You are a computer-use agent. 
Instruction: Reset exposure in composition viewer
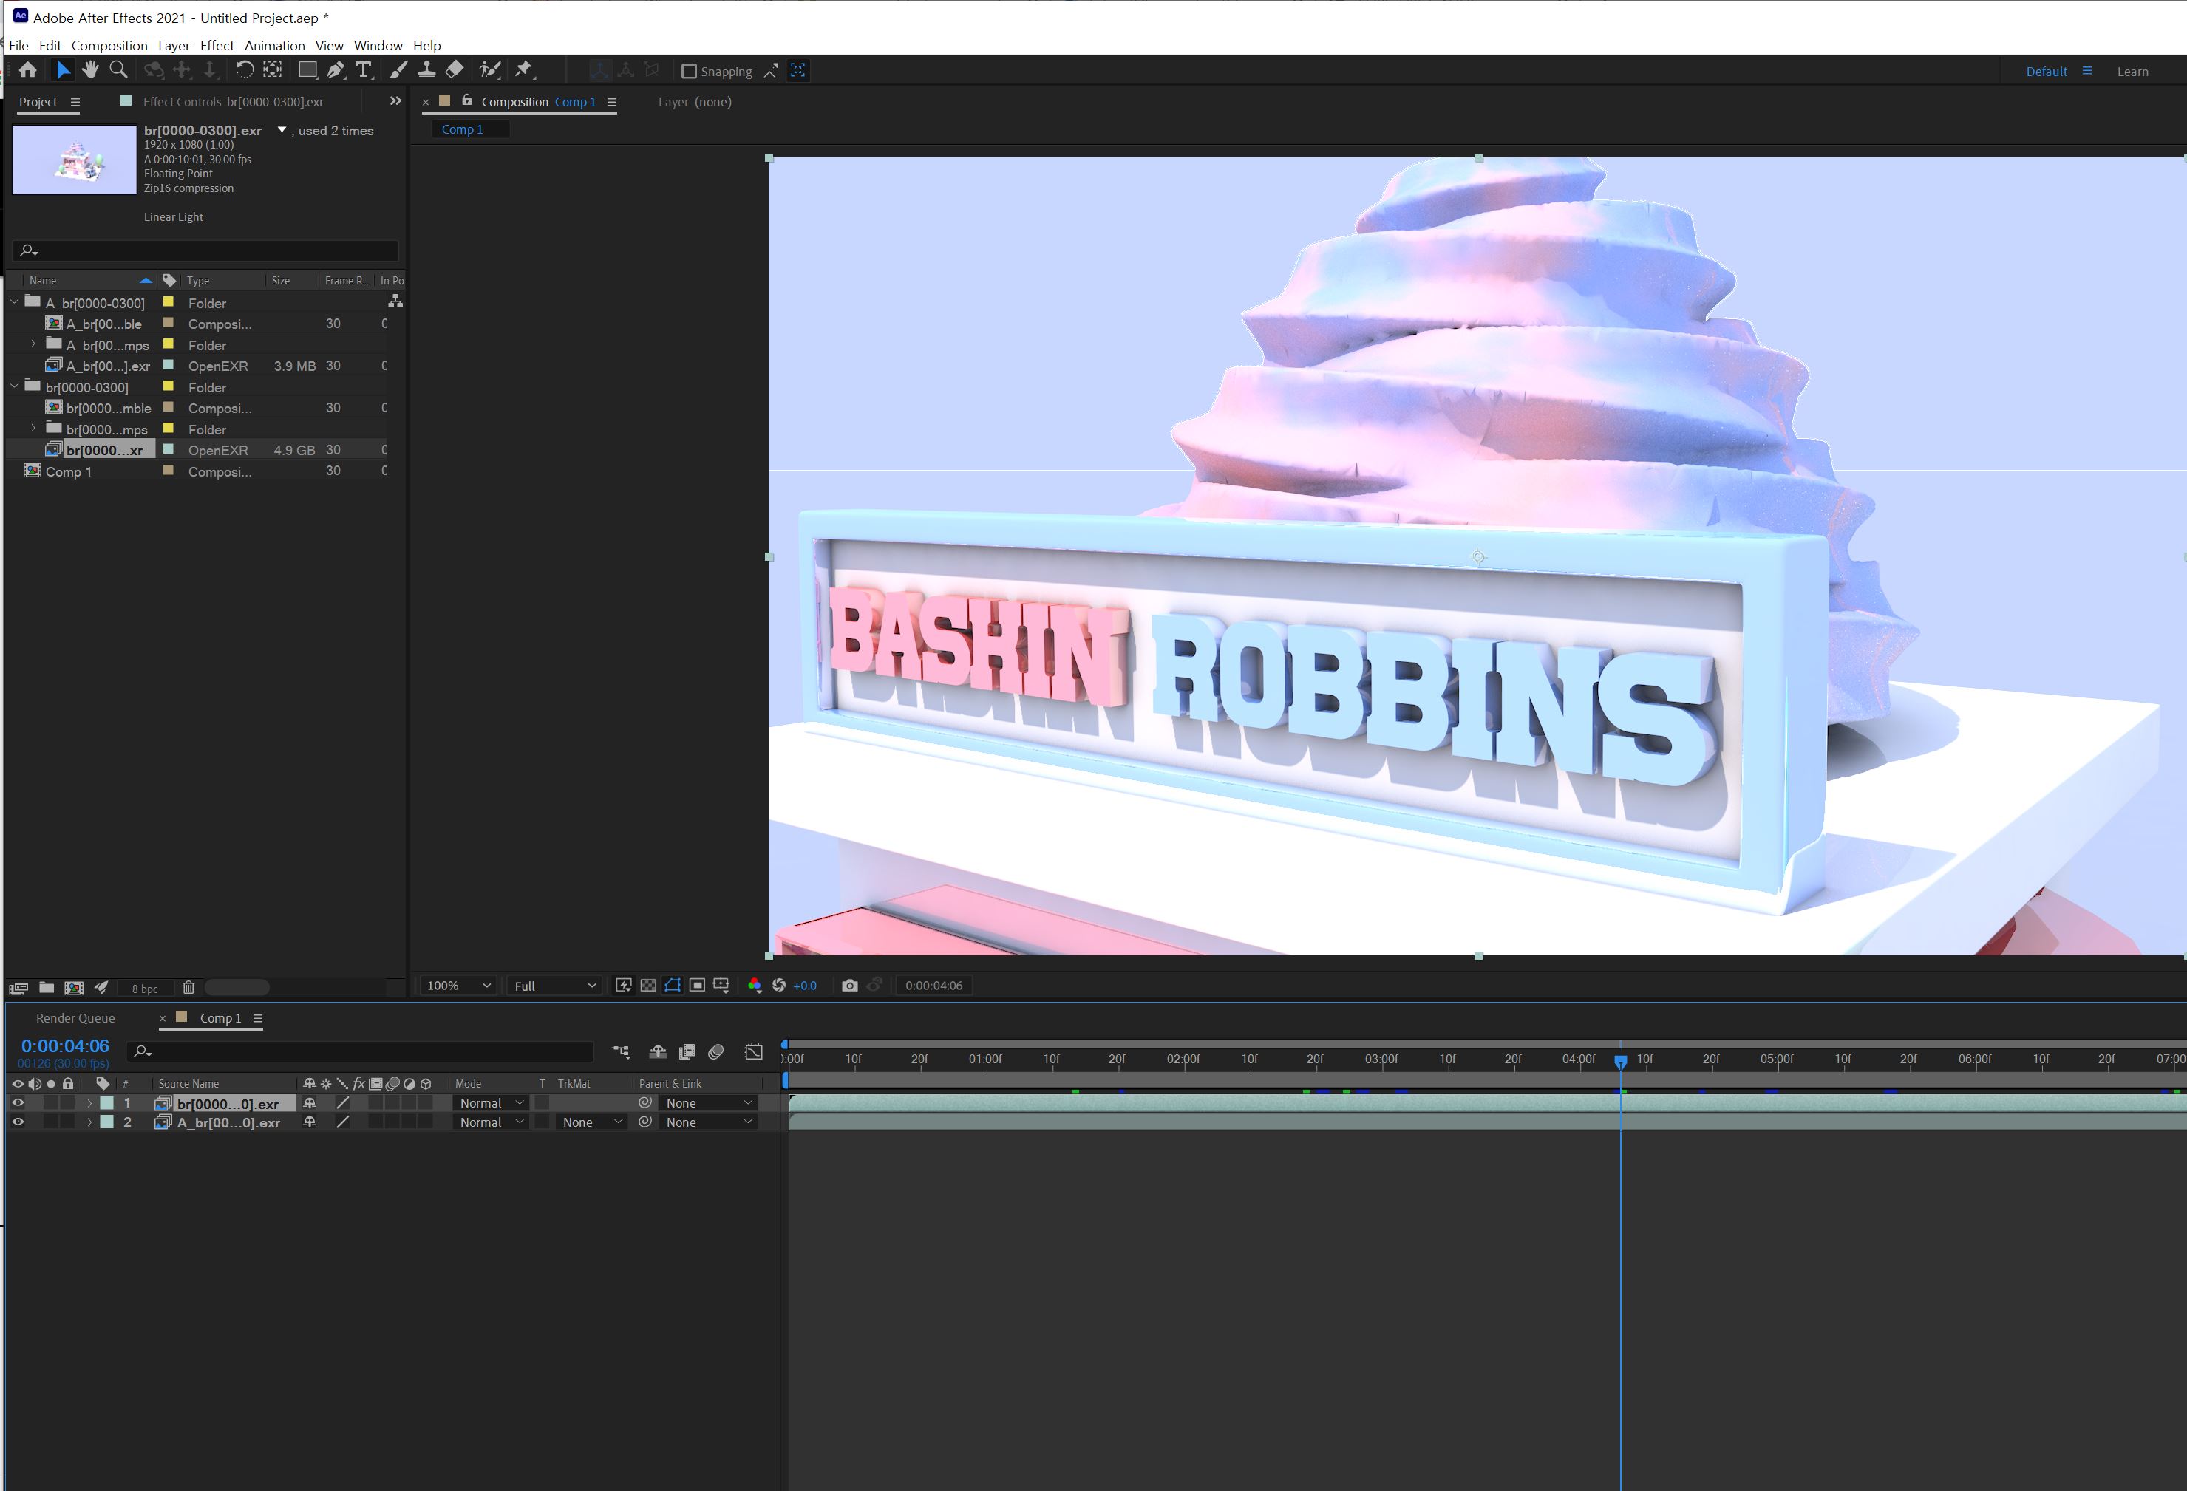[x=778, y=986]
